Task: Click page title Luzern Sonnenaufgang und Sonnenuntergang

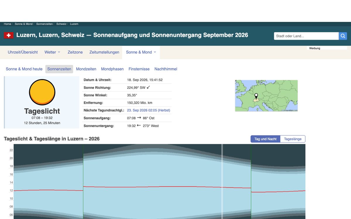Action: 132,35
